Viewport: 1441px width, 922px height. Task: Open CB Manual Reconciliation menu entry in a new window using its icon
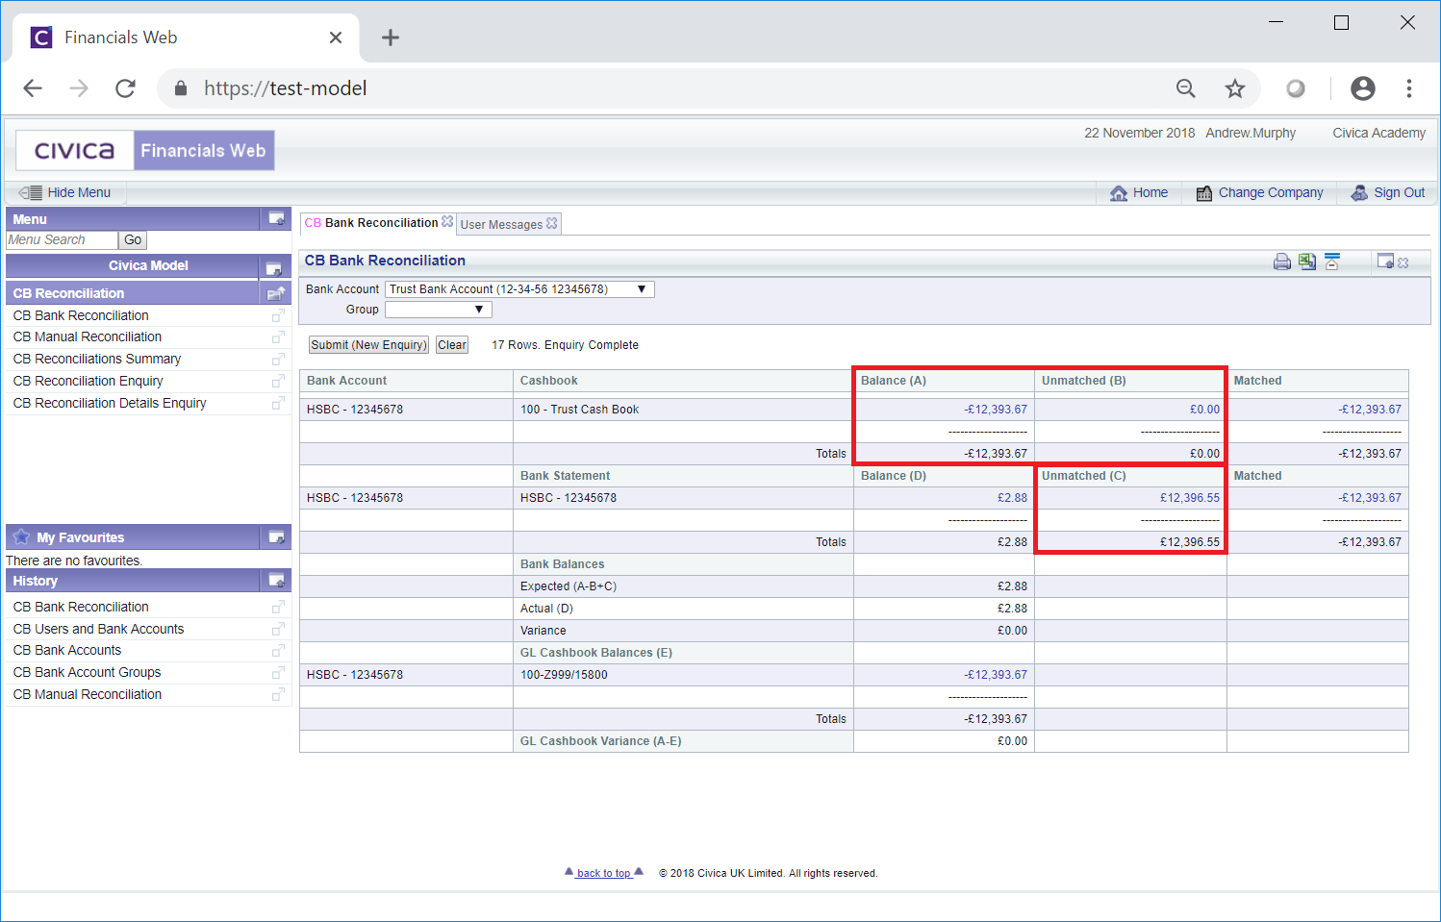[x=278, y=337]
